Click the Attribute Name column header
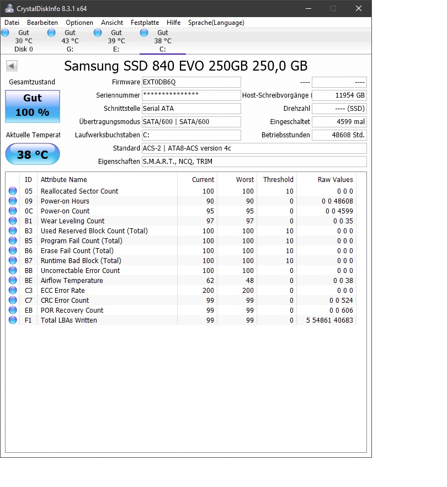Screen dimensions: 447x487 pos(107,179)
